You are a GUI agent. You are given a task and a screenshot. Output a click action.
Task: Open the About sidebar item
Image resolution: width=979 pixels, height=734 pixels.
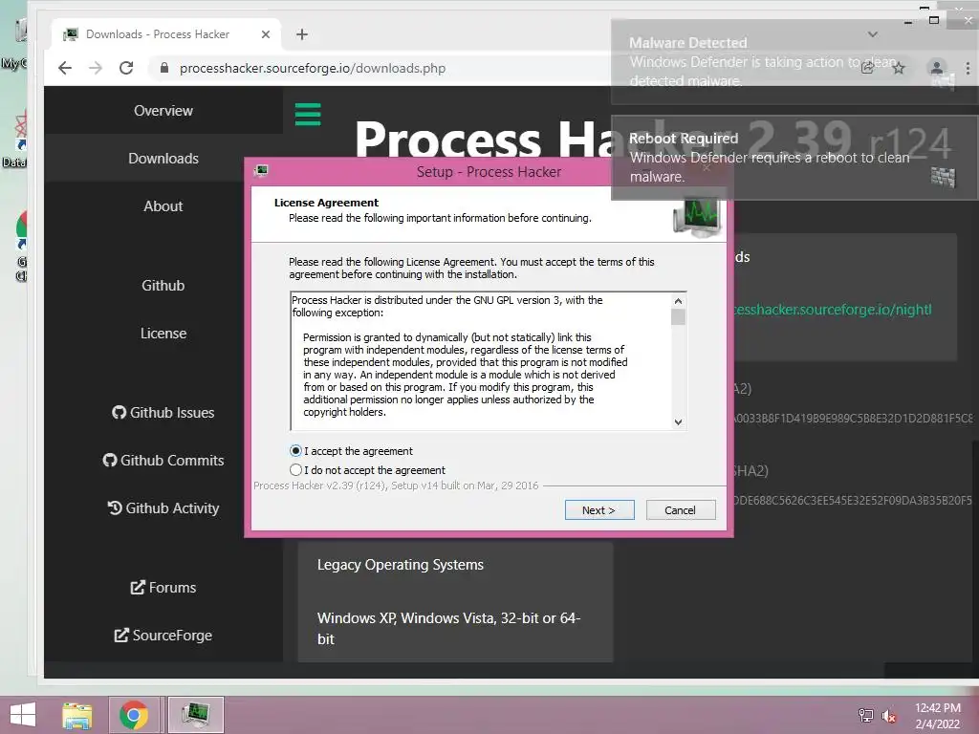click(x=163, y=206)
